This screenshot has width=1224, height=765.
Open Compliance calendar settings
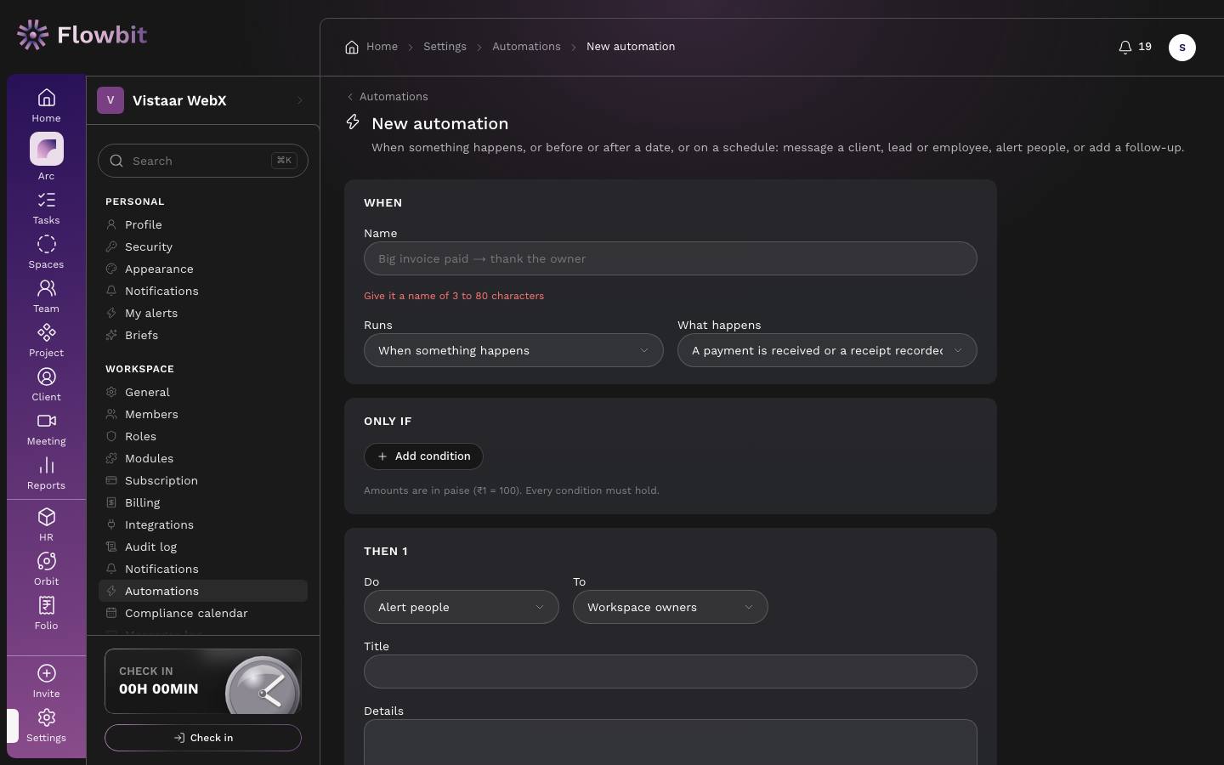pyautogui.click(x=202, y=613)
